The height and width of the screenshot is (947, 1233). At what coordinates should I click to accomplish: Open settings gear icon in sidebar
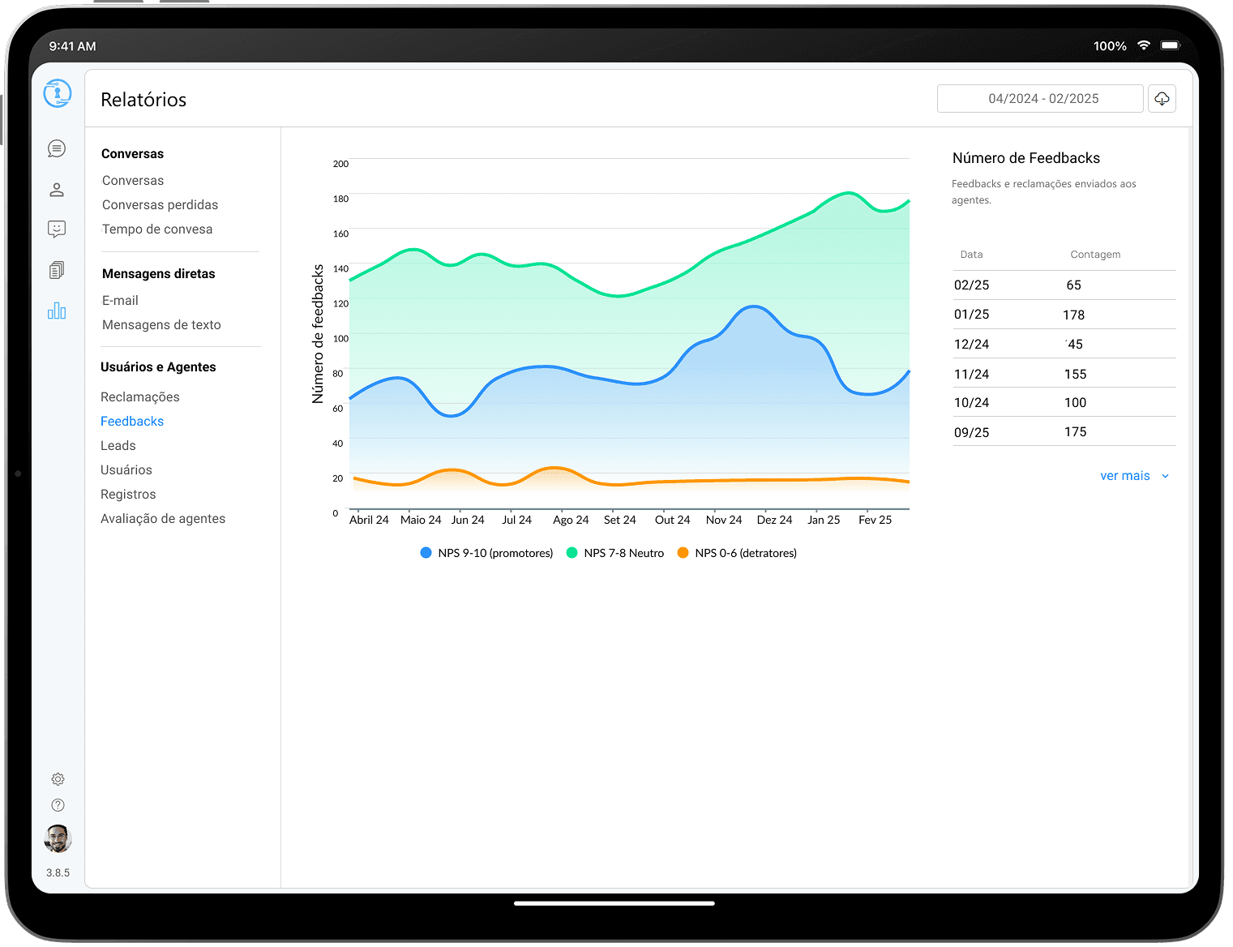coord(58,779)
